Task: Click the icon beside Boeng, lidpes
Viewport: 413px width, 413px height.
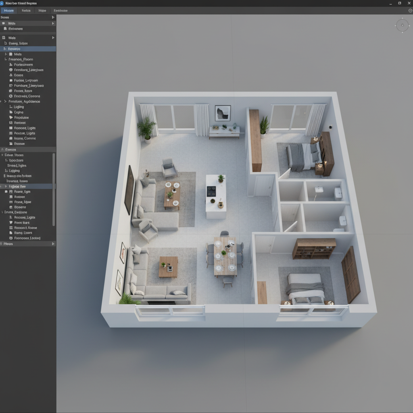Action: [x=5, y=43]
